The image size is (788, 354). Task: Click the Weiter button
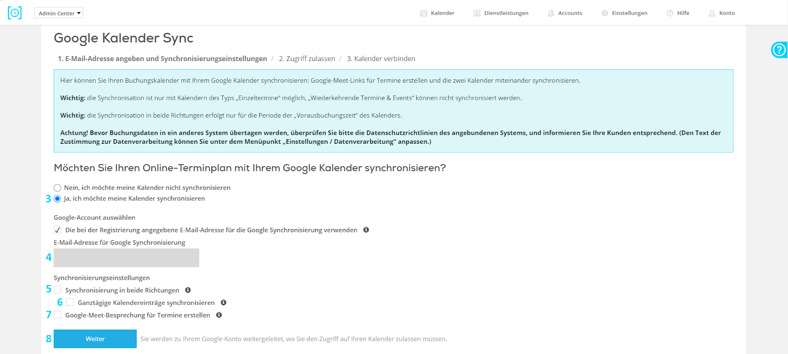[95, 339]
